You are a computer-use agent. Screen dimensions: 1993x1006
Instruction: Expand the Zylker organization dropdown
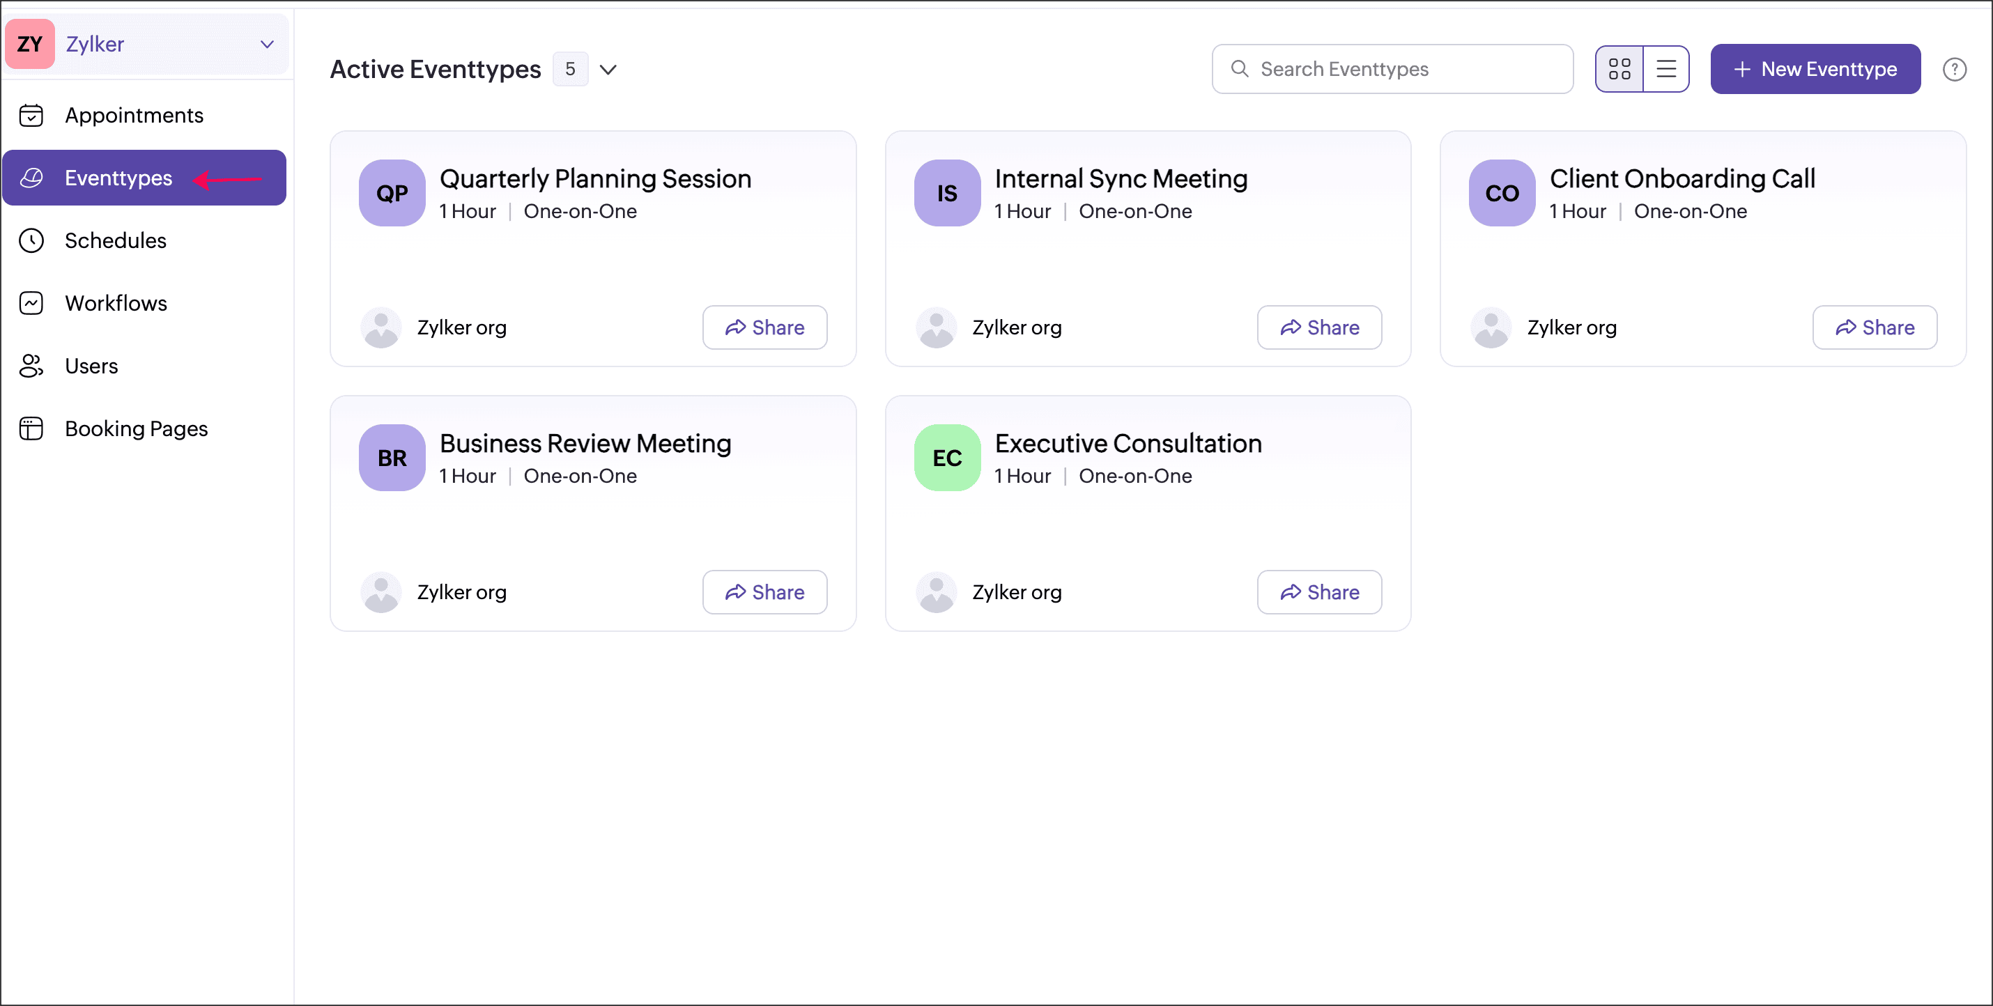point(267,44)
